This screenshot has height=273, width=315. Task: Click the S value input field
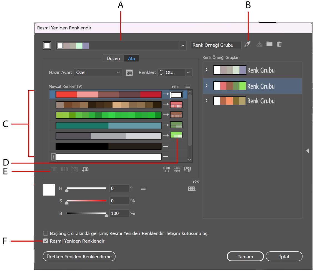119,201
